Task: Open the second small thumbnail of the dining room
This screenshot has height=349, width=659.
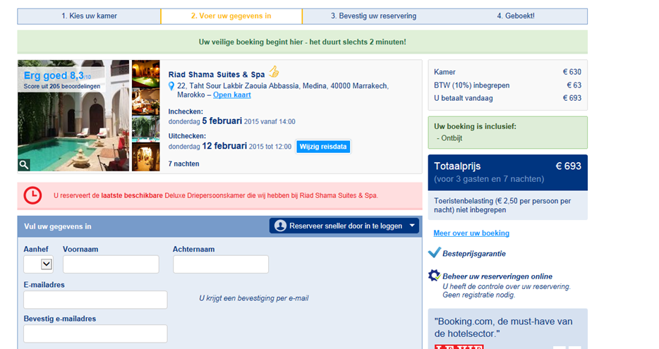Action: [x=146, y=102]
